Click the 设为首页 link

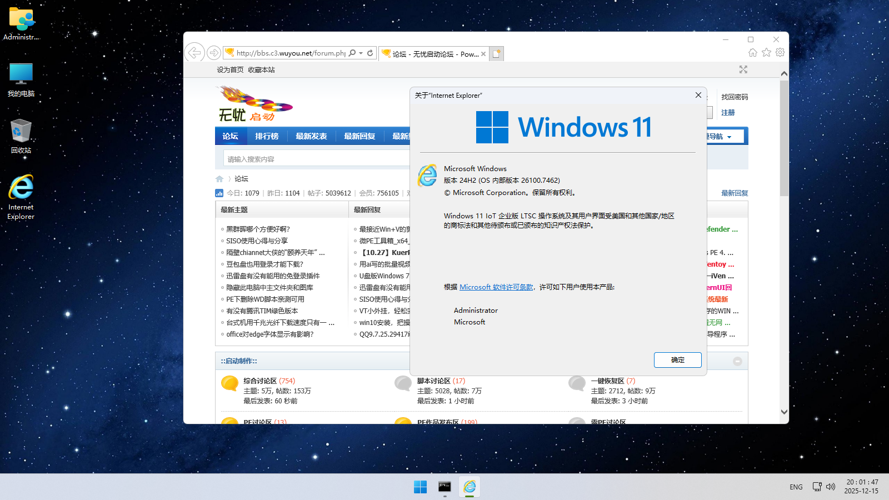230,70
